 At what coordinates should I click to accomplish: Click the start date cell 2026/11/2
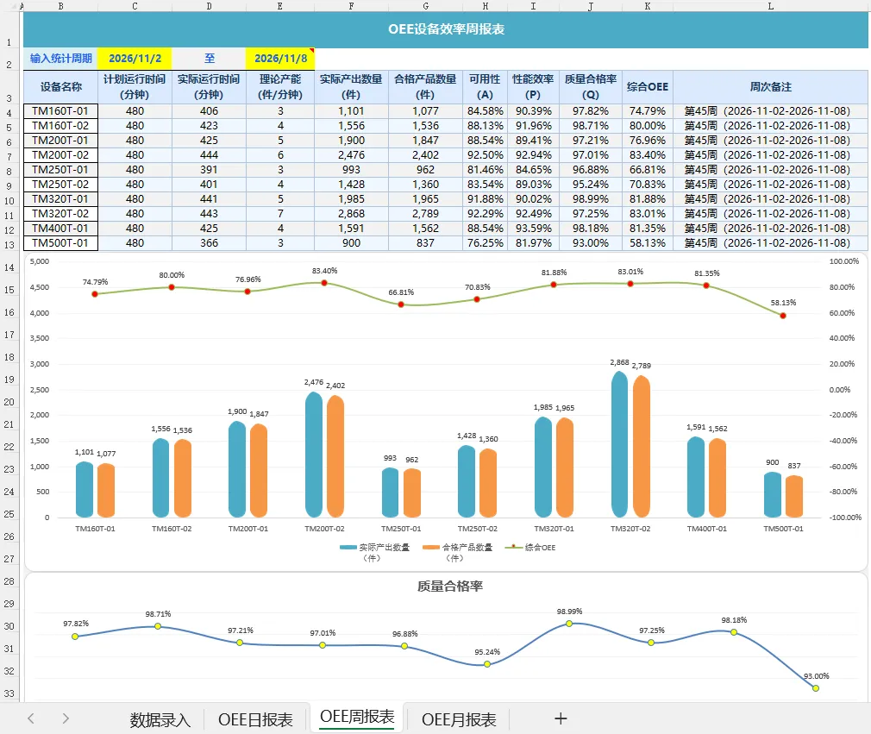[135, 59]
